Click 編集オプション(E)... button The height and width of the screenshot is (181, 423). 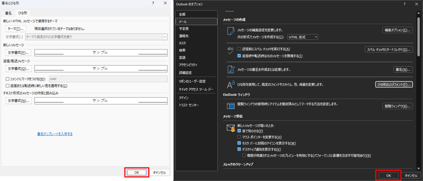(398, 30)
